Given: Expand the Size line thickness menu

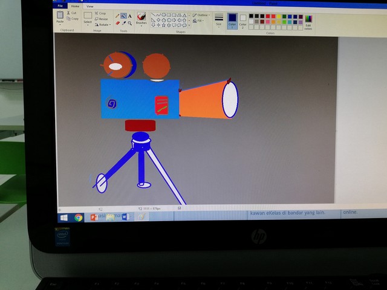Looking at the screenshot, I should (219, 19).
